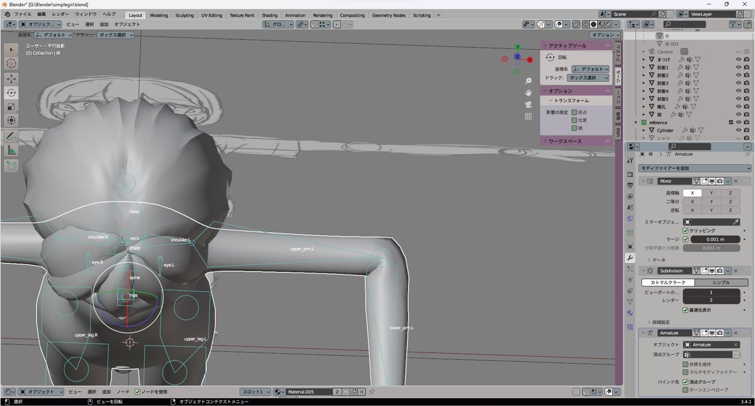Image resolution: width=755 pixels, height=406 pixels.
Task: Adjust Viewport subdivision levels value field
Action: 712,293
